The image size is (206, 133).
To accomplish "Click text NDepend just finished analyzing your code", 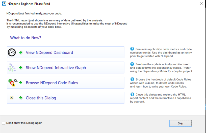I will tap(34, 13).
